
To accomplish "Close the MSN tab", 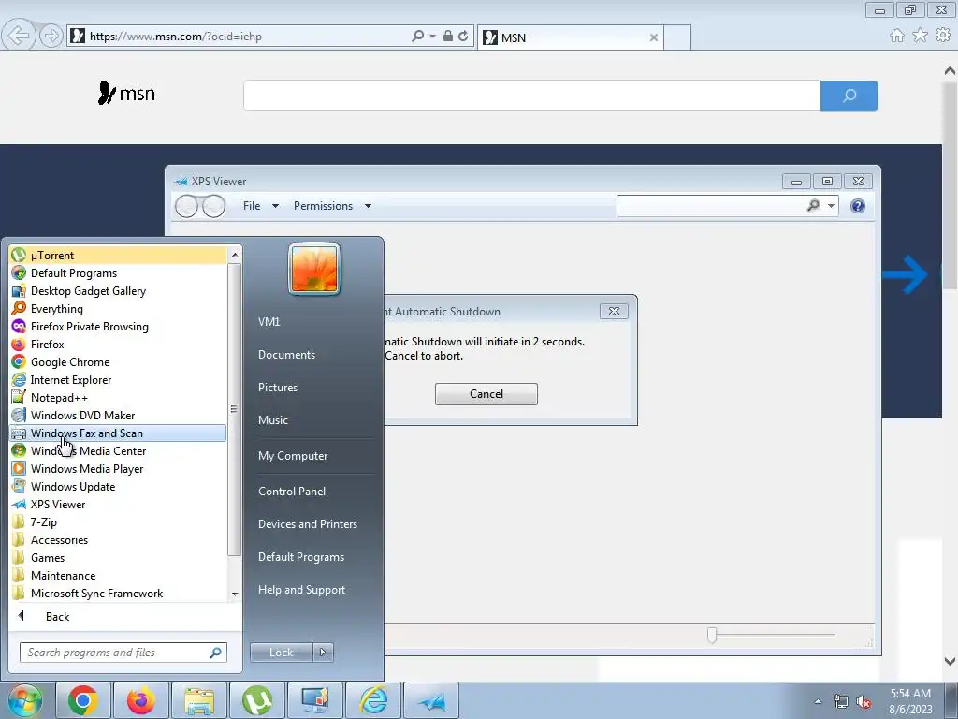I will click(654, 37).
